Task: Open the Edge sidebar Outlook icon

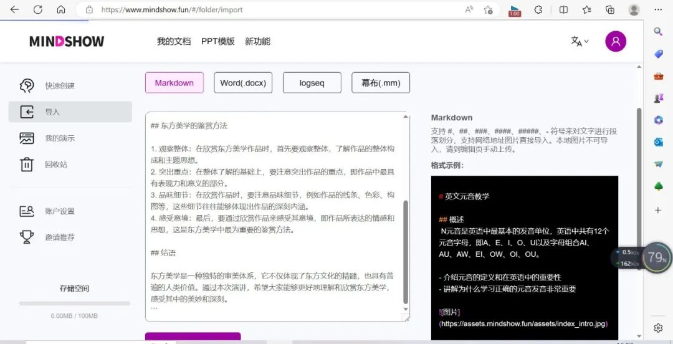Action: coord(658,142)
